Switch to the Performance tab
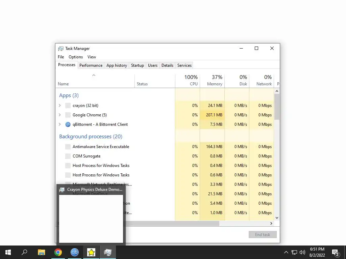Image resolution: width=346 pixels, height=259 pixels. coord(91,65)
